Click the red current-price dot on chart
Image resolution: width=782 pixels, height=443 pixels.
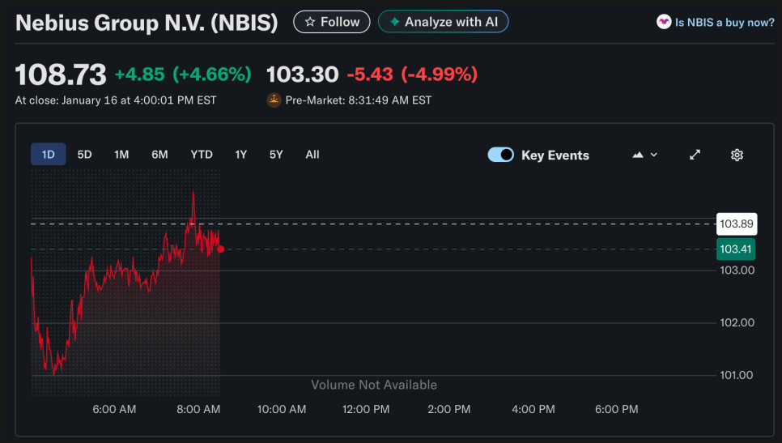click(220, 249)
